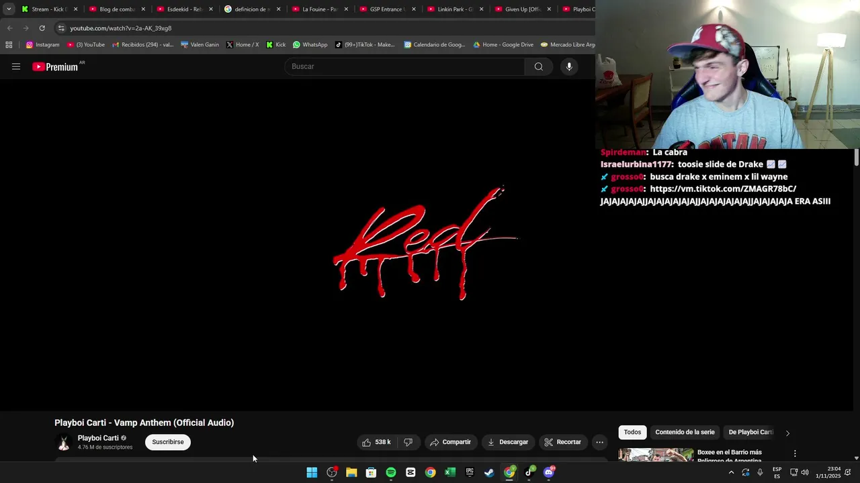Screen dimensions: 860x483
Task: Open Playboi Carti channel name link
Action: [x=98, y=438]
